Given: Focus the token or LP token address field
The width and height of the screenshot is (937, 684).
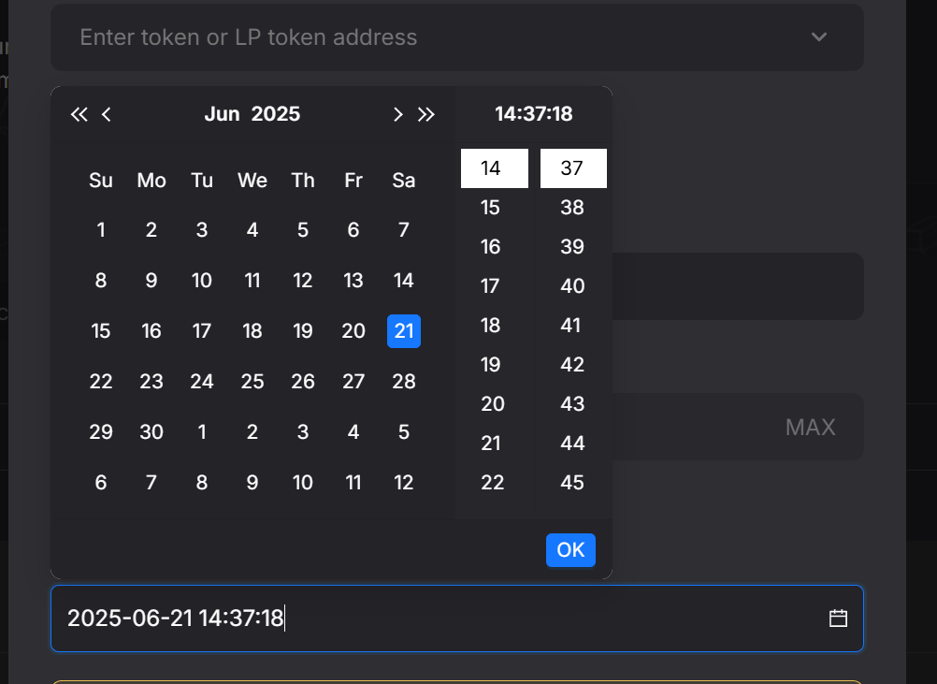Looking at the screenshot, I should (421, 37).
